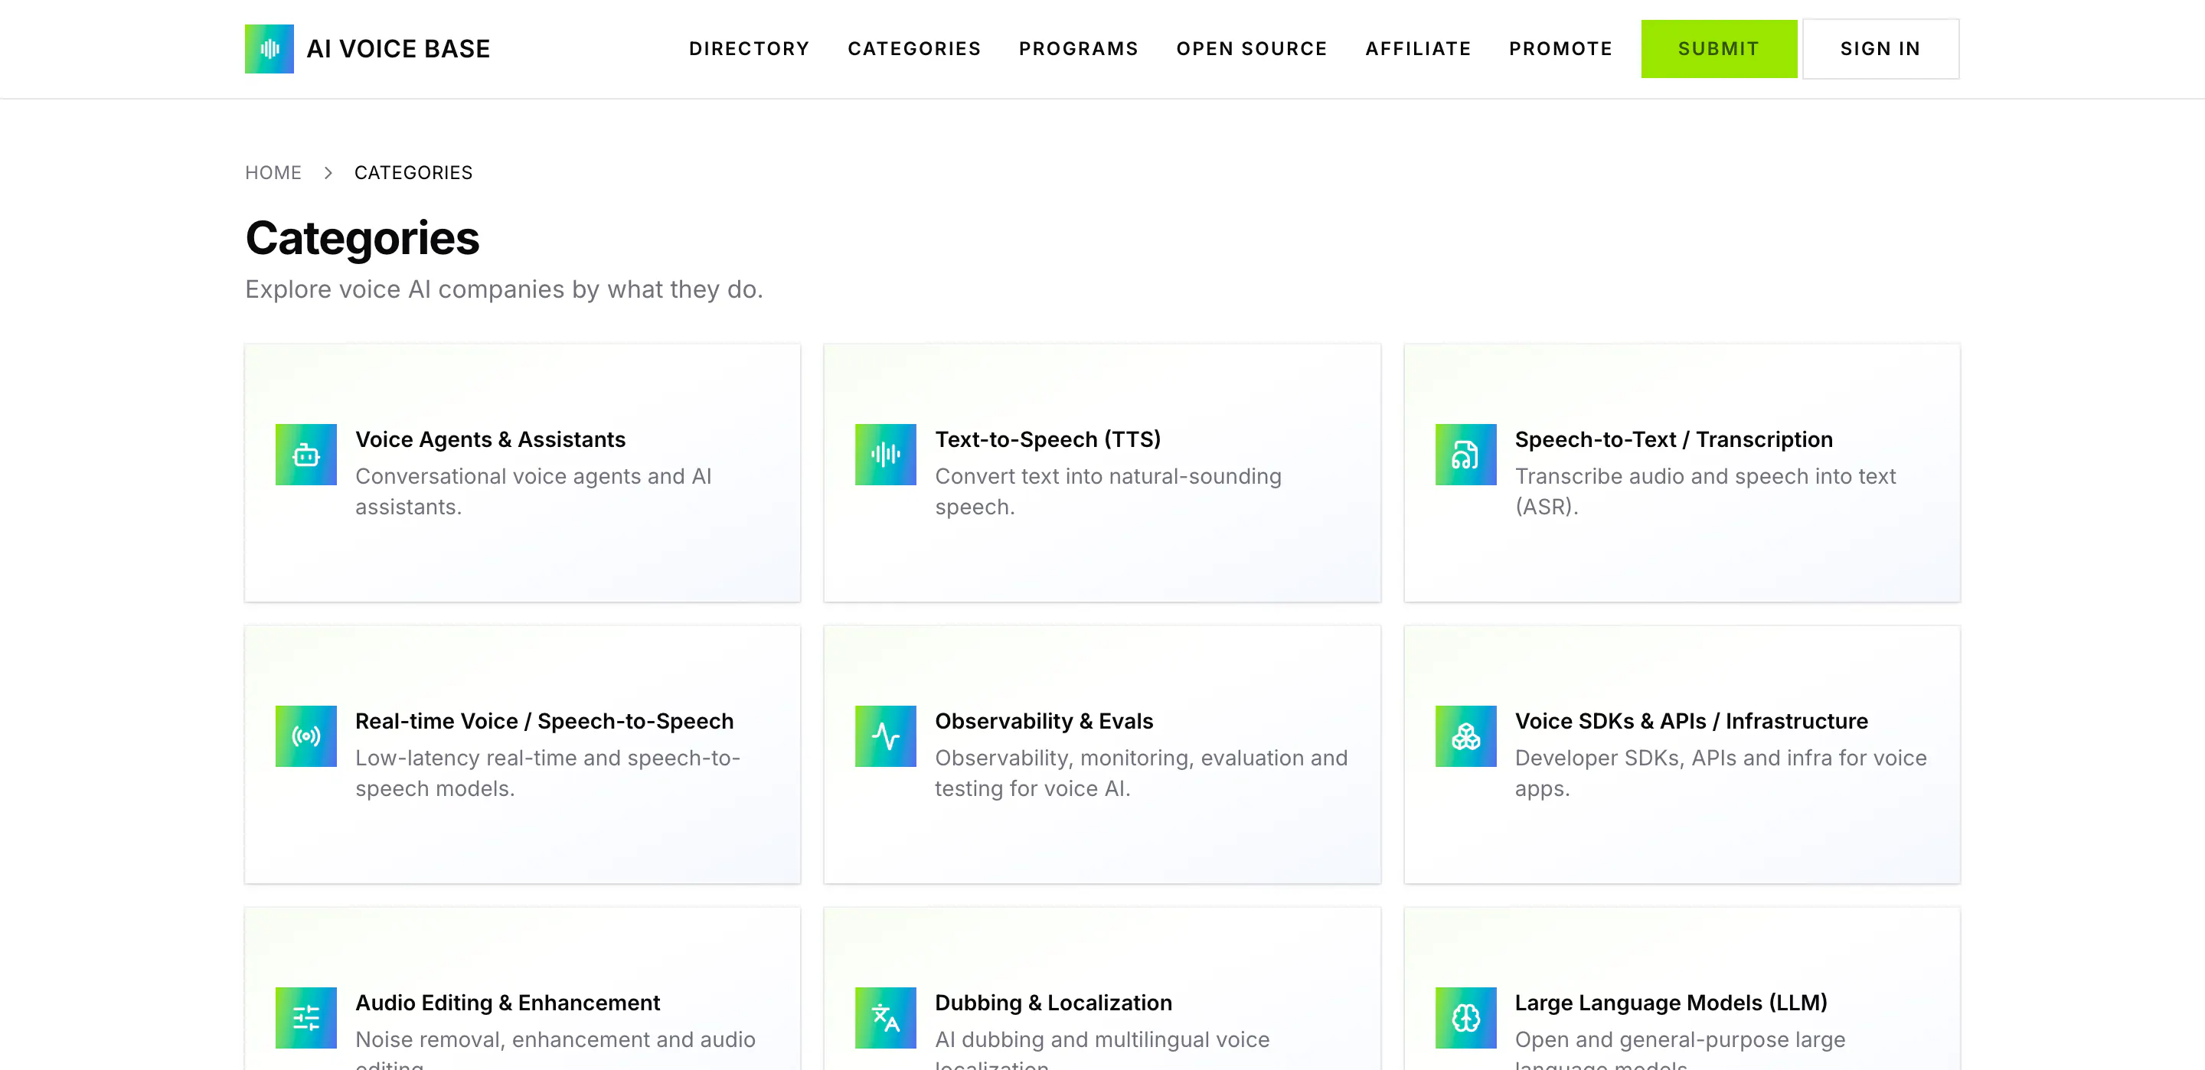Open the Directory nav item
Image resolution: width=2205 pixels, height=1070 pixels.
coord(749,49)
